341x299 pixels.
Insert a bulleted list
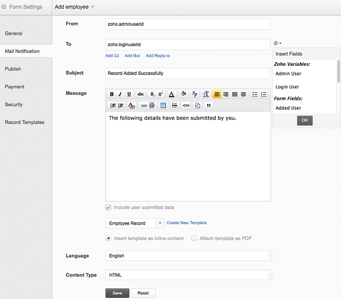[255, 94]
